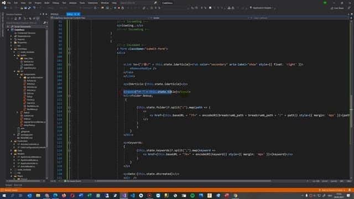Screen dimensions: 354x199
Task: Pin the Solution Explorer panel
Action: (x=43, y=14)
